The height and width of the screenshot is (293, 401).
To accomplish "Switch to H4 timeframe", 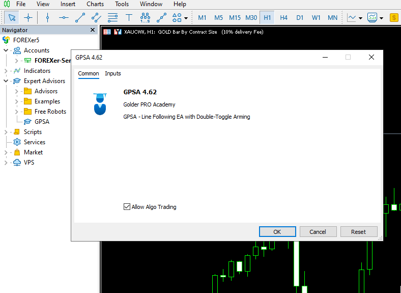I will click(283, 18).
